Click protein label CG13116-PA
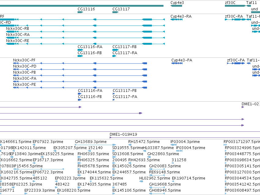This screenshot has height=195, width=260. (90, 91)
